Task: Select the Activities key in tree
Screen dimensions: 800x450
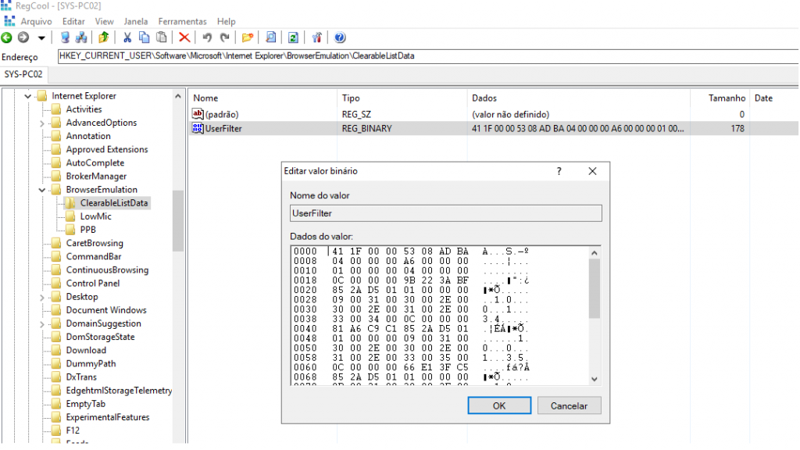Action: [x=84, y=109]
